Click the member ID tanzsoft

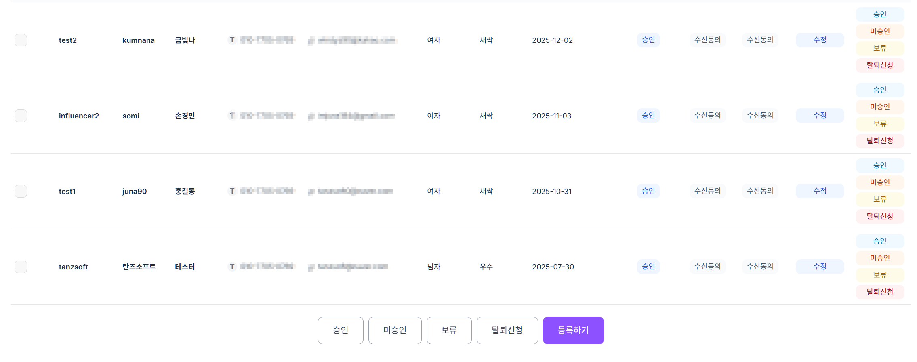(73, 267)
